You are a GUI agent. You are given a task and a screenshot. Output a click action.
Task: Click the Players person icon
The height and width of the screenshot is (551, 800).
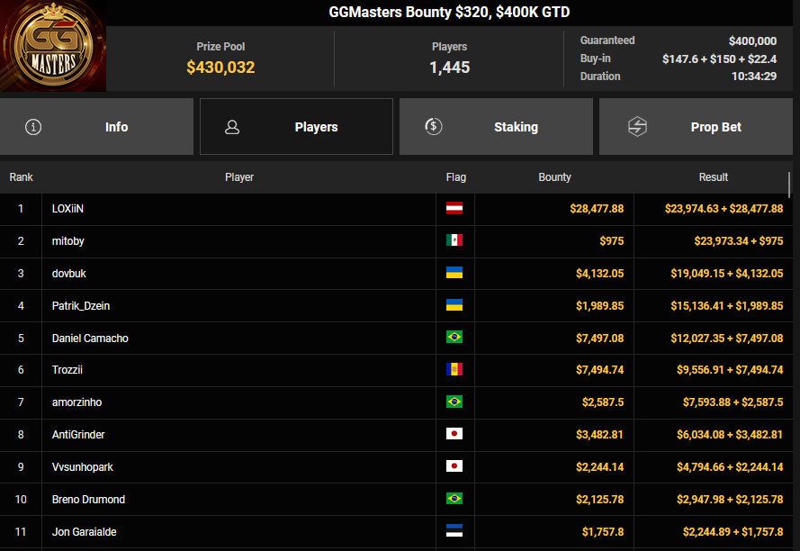coord(232,127)
